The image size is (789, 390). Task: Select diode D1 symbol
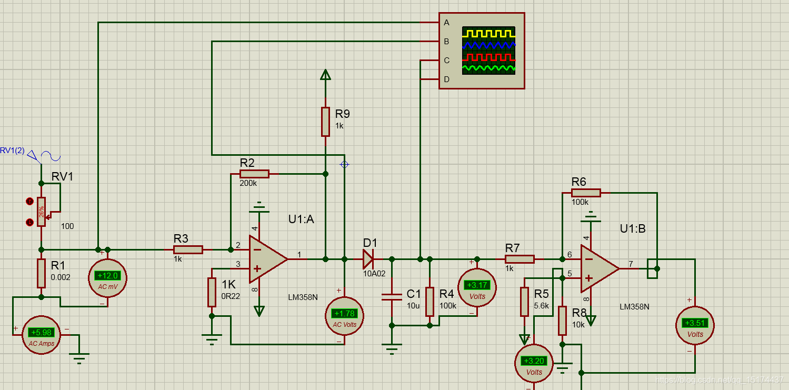pos(368,259)
